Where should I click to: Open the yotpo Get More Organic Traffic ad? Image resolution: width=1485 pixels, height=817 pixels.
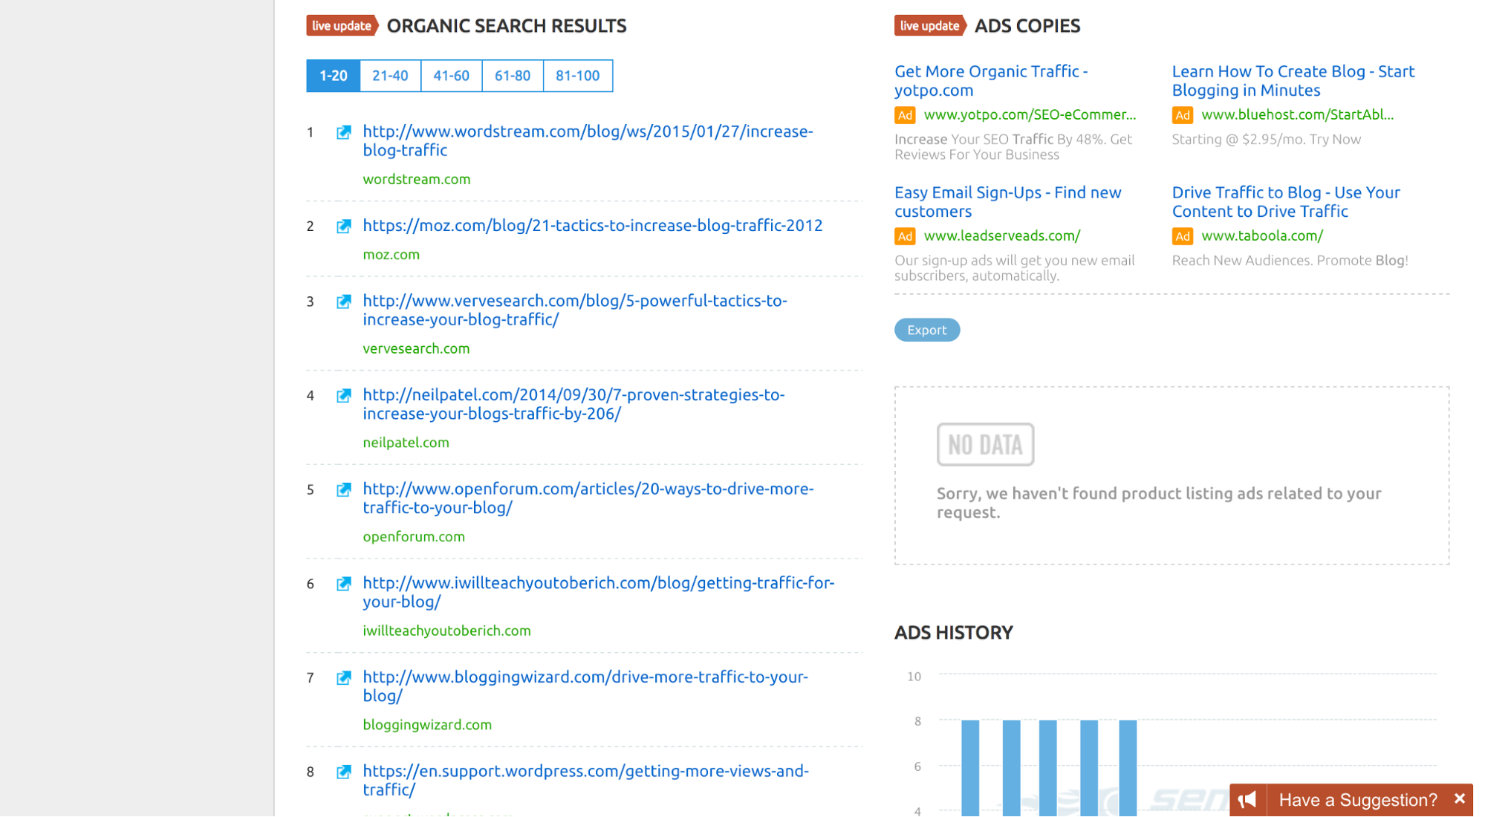click(990, 81)
